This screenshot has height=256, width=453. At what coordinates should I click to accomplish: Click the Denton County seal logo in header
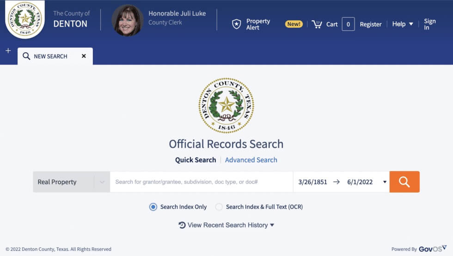tap(25, 19)
